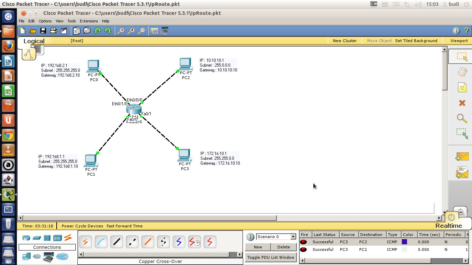Open the Options menu

click(45, 21)
